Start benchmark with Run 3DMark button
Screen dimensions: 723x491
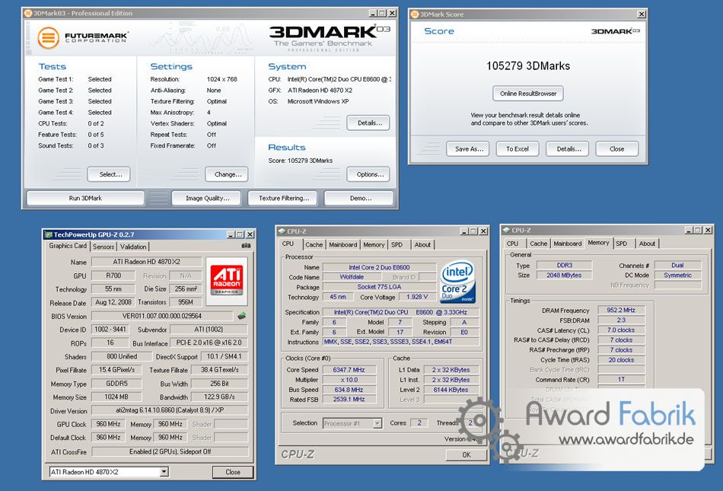point(85,198)
